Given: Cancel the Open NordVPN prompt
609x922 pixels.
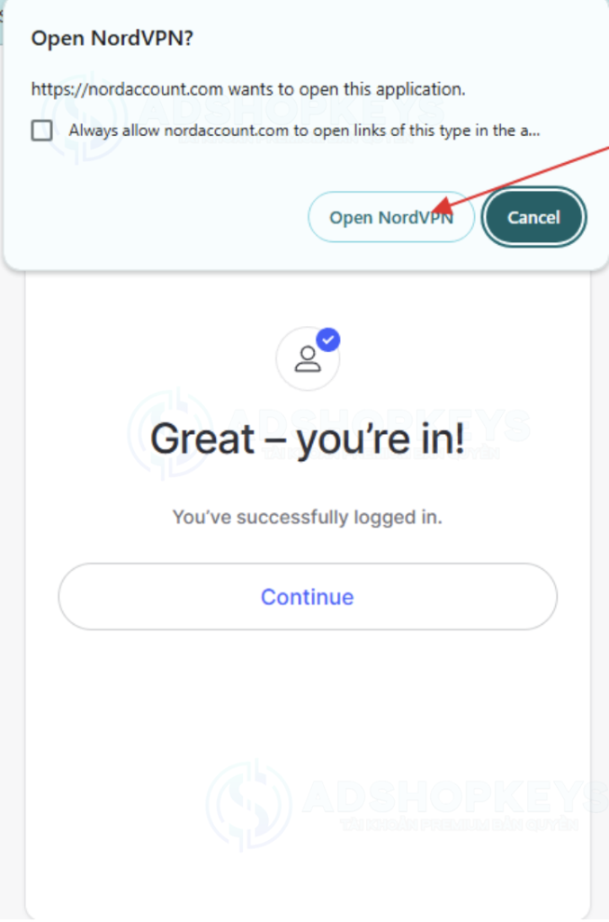Looking at the screenshot, I should click(533, 217).
